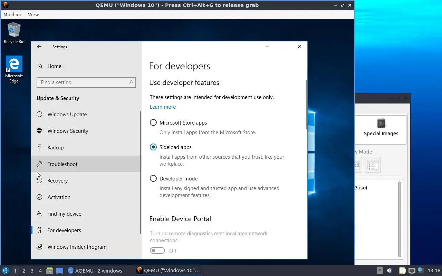This screenshot has height=276, width=442.
Task: Click the Settings sidebar vertical scrollbar
Action: 140,172
